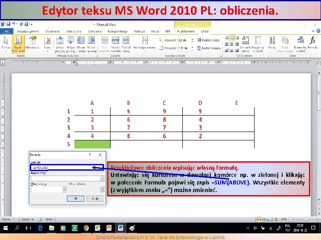Click the Sortuj (A-Z sort) icon
The image size is (321, 240).
coord(272,40)
